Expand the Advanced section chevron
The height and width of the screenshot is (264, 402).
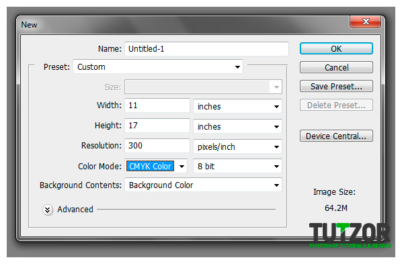click(x=48, y=210)
